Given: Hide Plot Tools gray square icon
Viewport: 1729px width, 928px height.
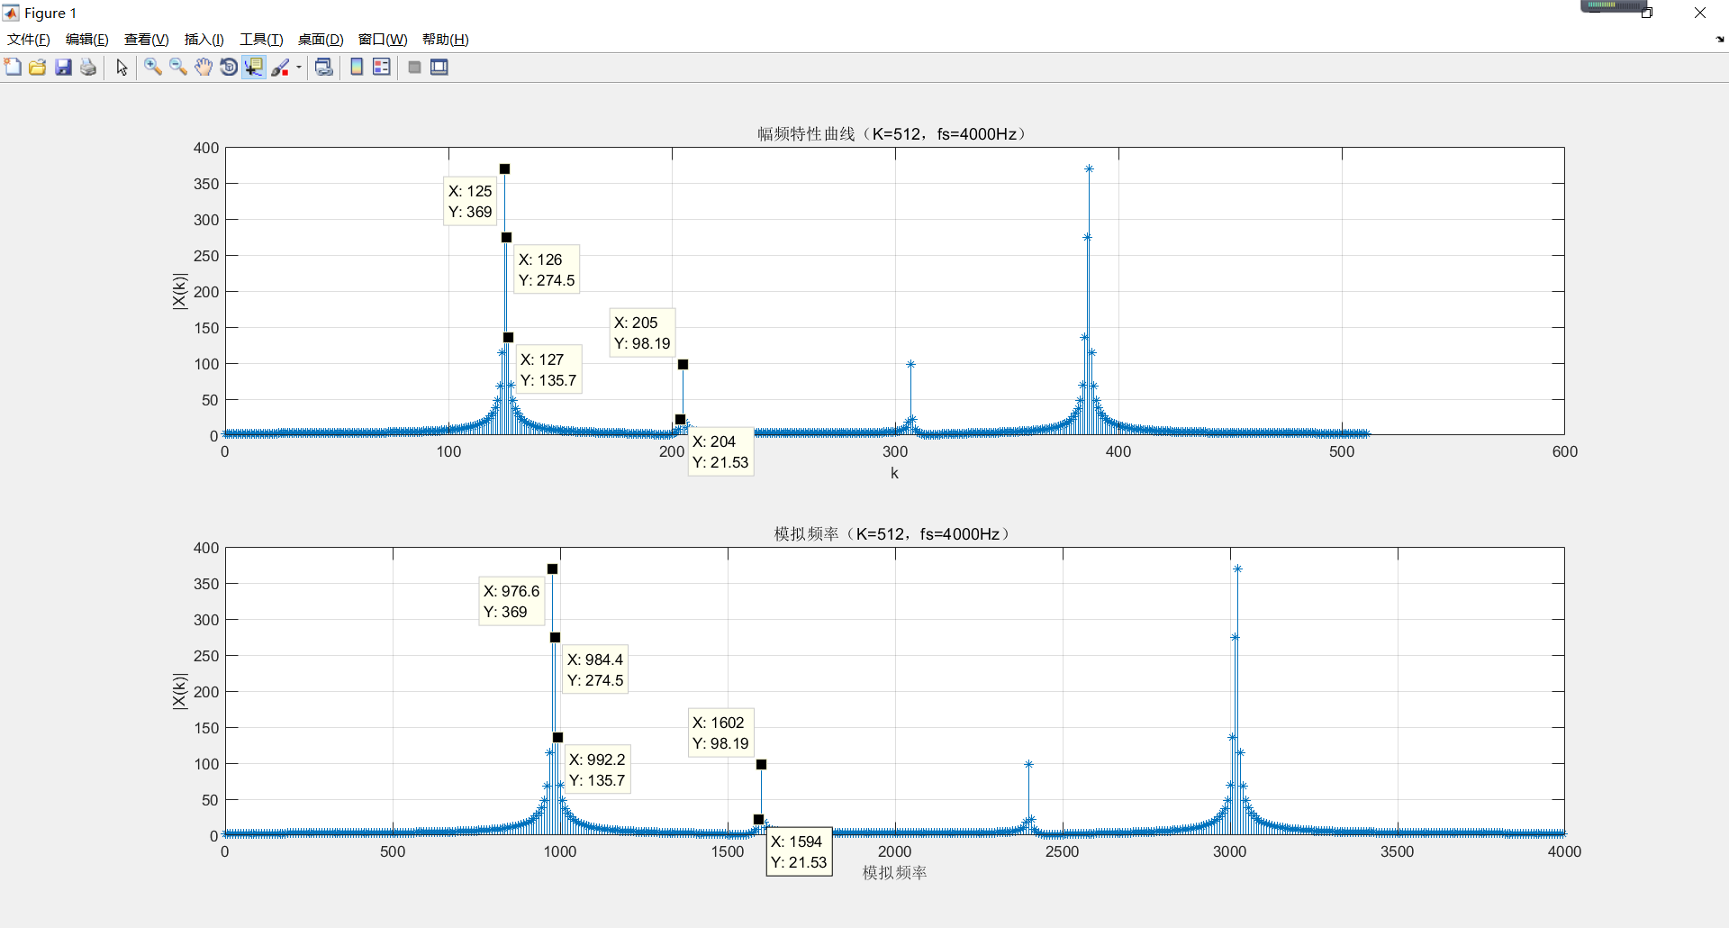Looking at the screenshot, I should click(414, 67).
